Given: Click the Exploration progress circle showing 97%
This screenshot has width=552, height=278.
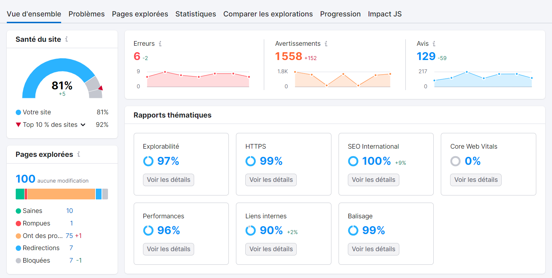Looking at the screenshot, I should tap(148, 161).
